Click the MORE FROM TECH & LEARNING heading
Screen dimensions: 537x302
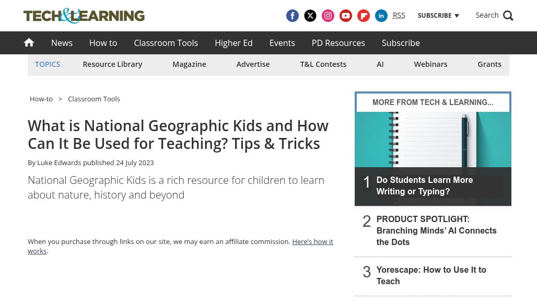pyautogui.click(x=433, y=102)
